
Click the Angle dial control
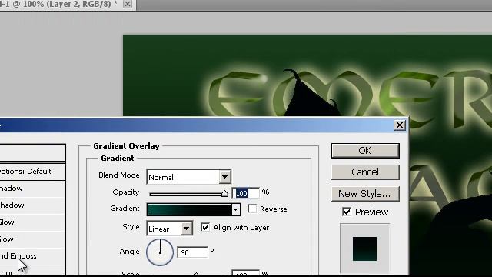[160, 252]
